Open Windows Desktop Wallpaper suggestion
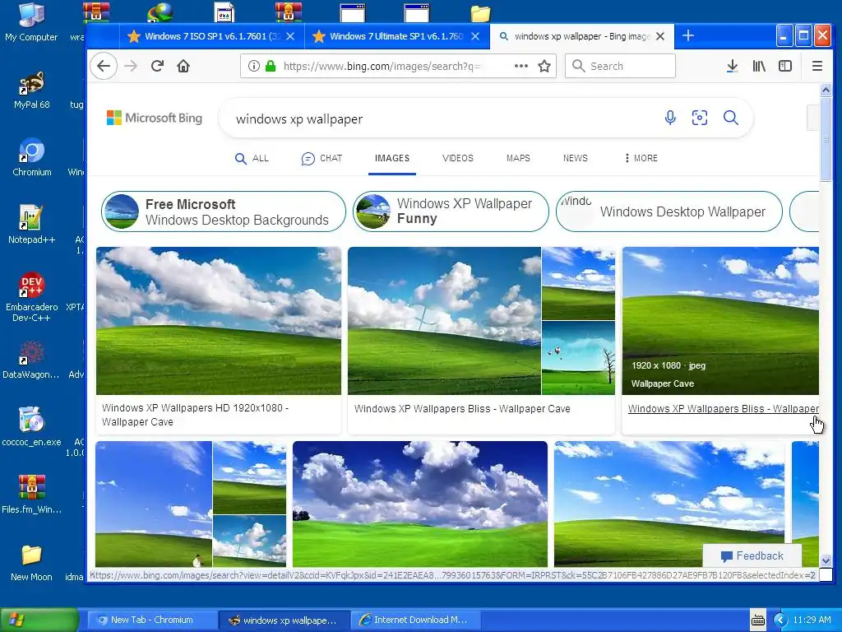Viewport: 842px width, 632px height. coord(669,211)
